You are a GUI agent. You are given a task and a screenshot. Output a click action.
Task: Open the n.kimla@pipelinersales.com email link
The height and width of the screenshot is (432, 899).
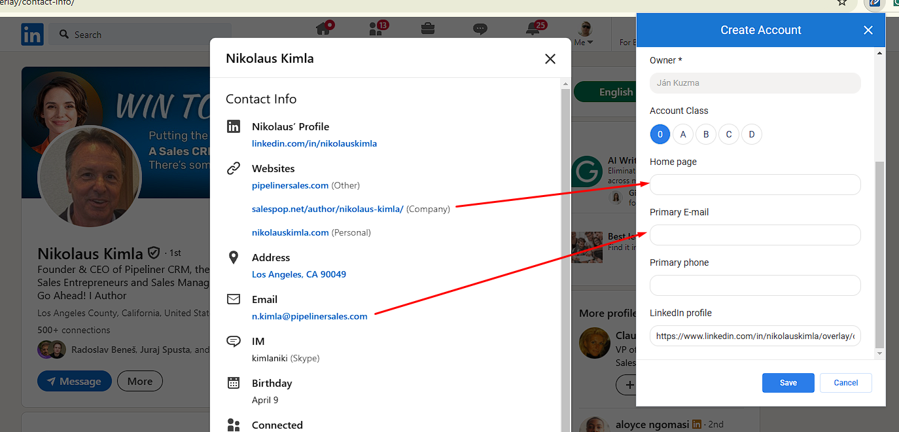click(x=309, y=316)
